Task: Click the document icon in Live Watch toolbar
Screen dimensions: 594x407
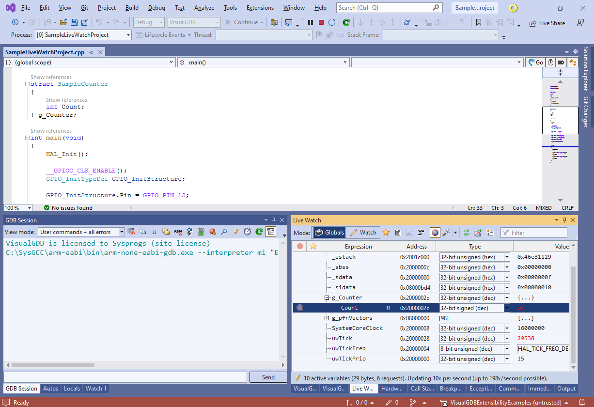Action: click(398, 233)
